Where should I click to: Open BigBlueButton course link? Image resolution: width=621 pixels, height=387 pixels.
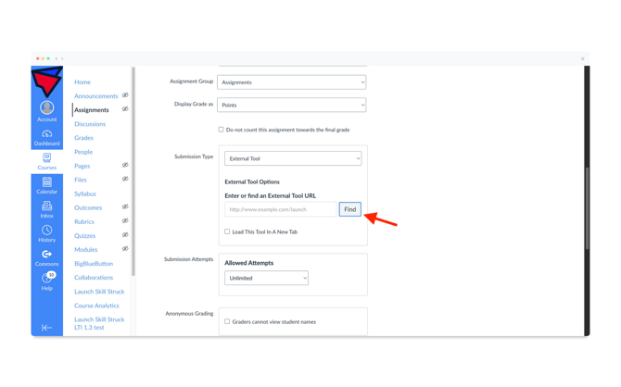94,264
